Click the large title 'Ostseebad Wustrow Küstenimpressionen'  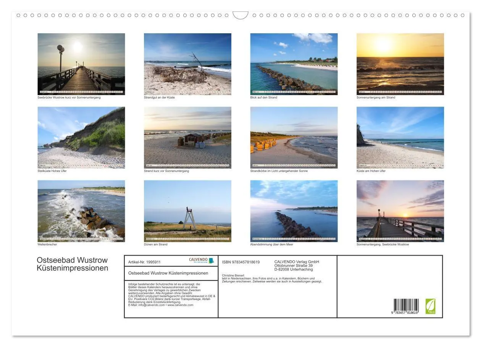click(x=73, y=264)
